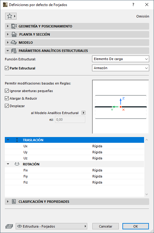This screenshot has width=154, height=233.
Task: Select the Uz translation row
Action: (x=74, y=158)
